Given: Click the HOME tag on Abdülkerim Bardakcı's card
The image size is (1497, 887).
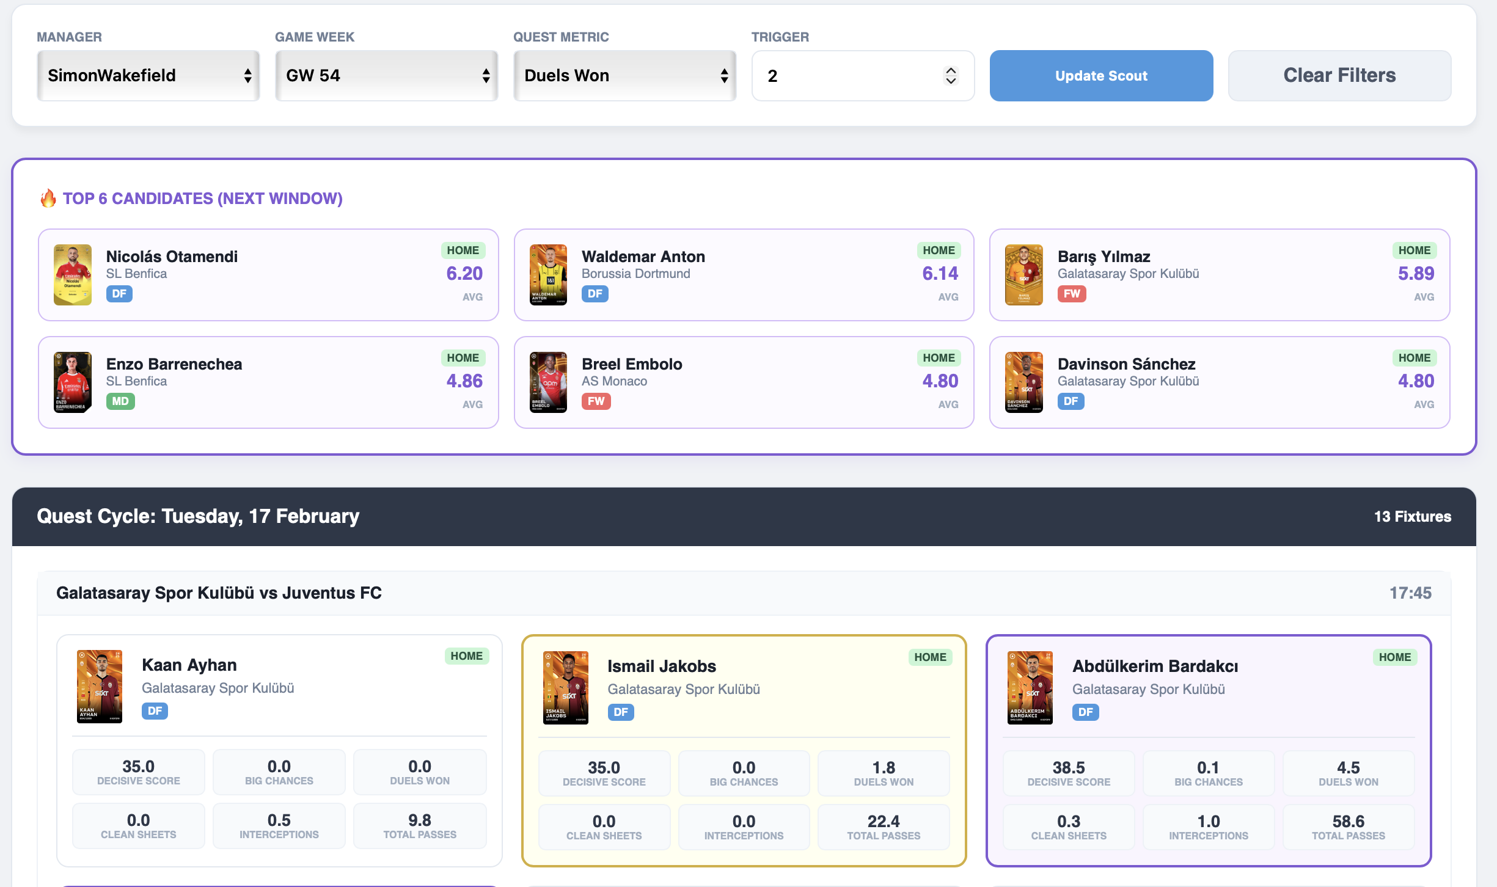Looking at the screenshot, I should (x=1395, y=657).
